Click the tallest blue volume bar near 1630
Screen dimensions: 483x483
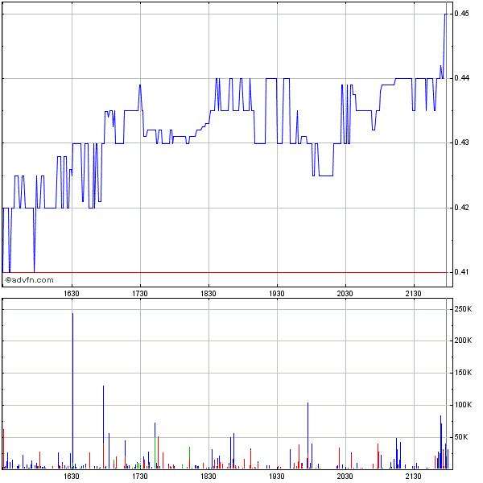coord(72,390)
